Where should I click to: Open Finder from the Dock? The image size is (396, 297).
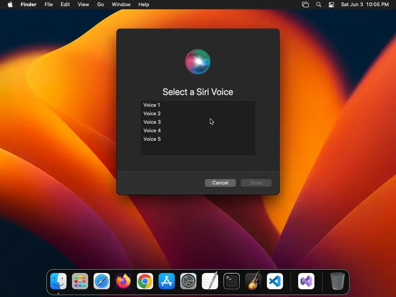(58, 281)
